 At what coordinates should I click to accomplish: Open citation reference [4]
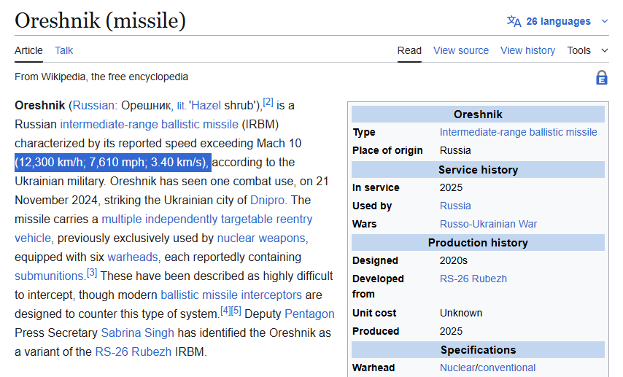[225, 311]
